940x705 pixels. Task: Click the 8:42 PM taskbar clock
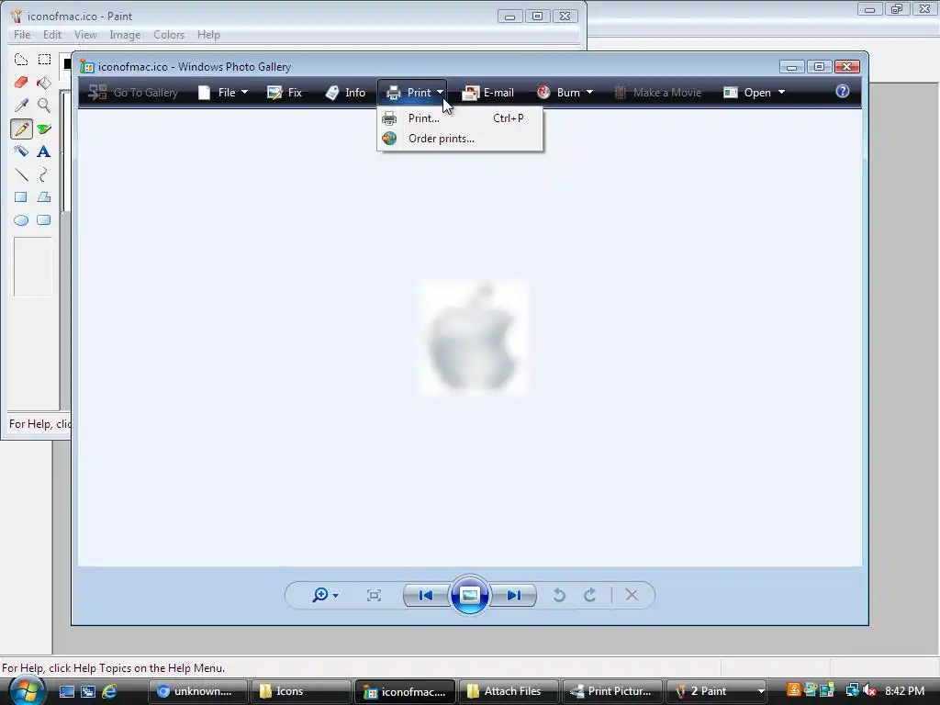(904, 691)
